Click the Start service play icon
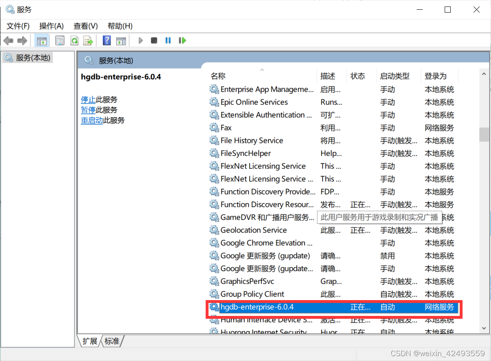Screen dimensions: 491x361 tap(141, 41)
